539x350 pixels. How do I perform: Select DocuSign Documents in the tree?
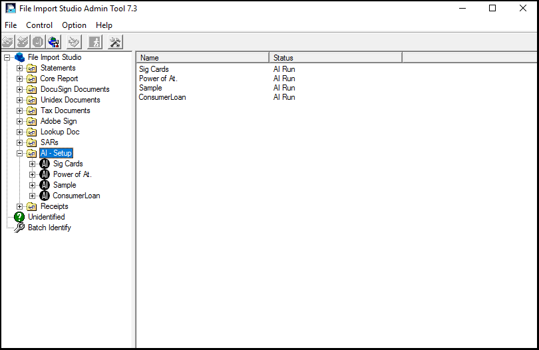click(x=75, y=89)
